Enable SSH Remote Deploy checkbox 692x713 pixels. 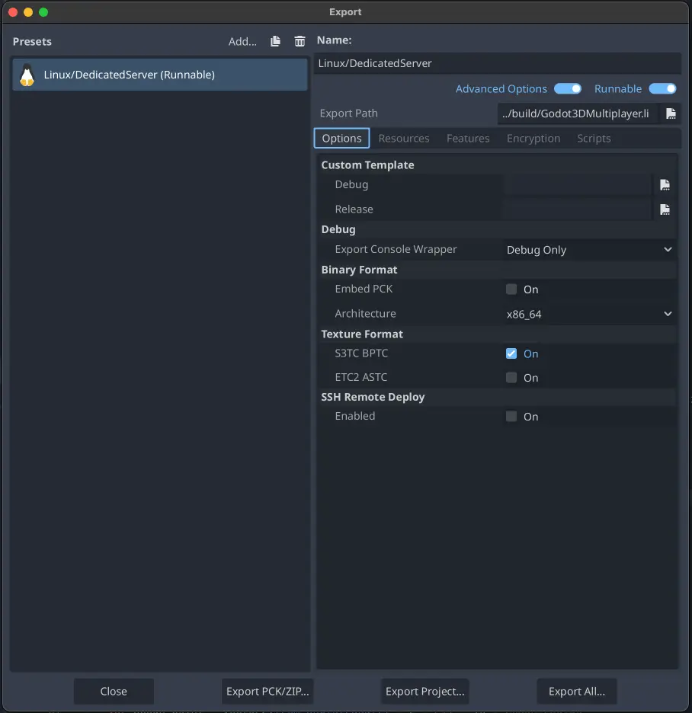(x=511, y=417)
